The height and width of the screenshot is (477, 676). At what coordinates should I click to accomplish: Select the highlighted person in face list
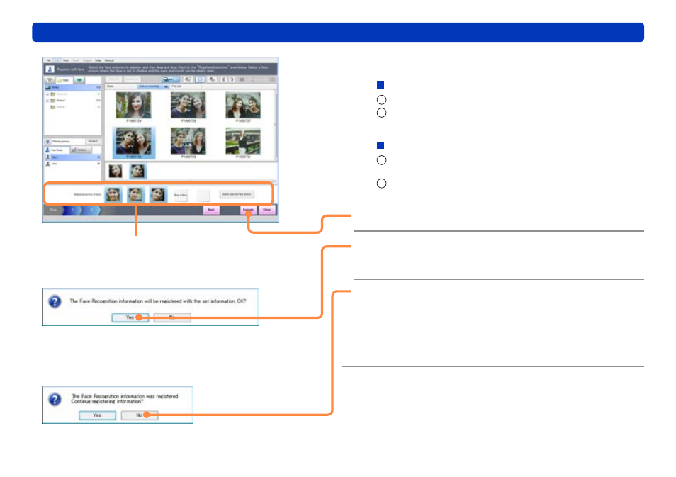[x=73, y=157]
